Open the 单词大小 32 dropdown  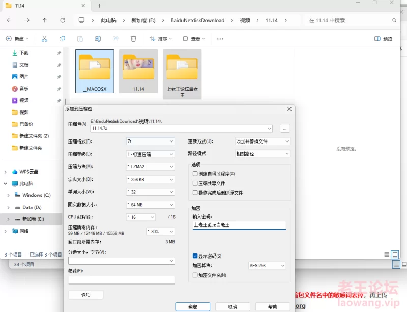click(x=150, y=192)
